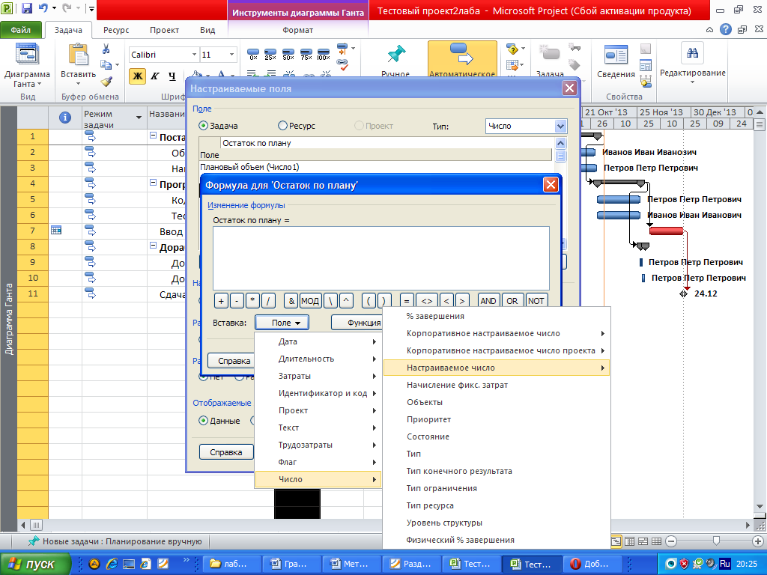Open the Длительность submenu
Viewport: 767px width, 575px height.
318,359
